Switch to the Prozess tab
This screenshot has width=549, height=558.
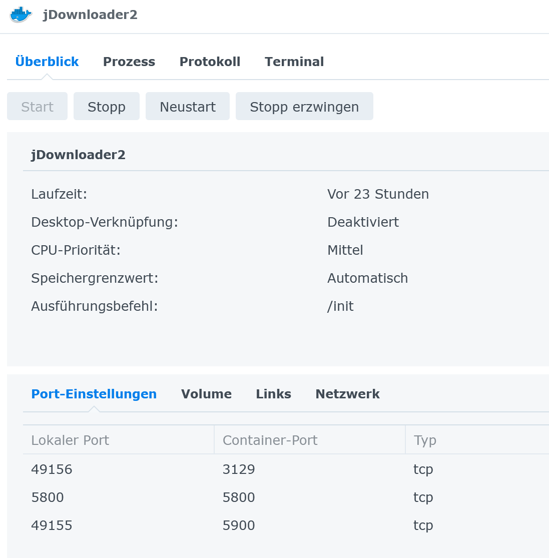129,62
